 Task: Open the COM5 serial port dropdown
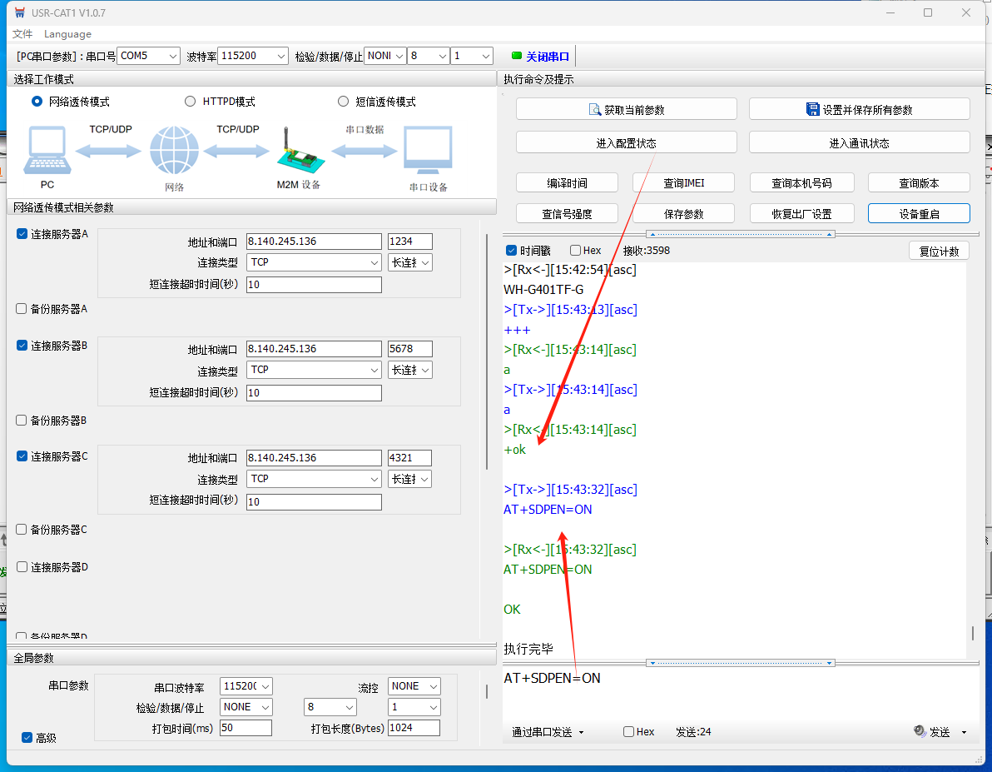[x=148, y=56]
